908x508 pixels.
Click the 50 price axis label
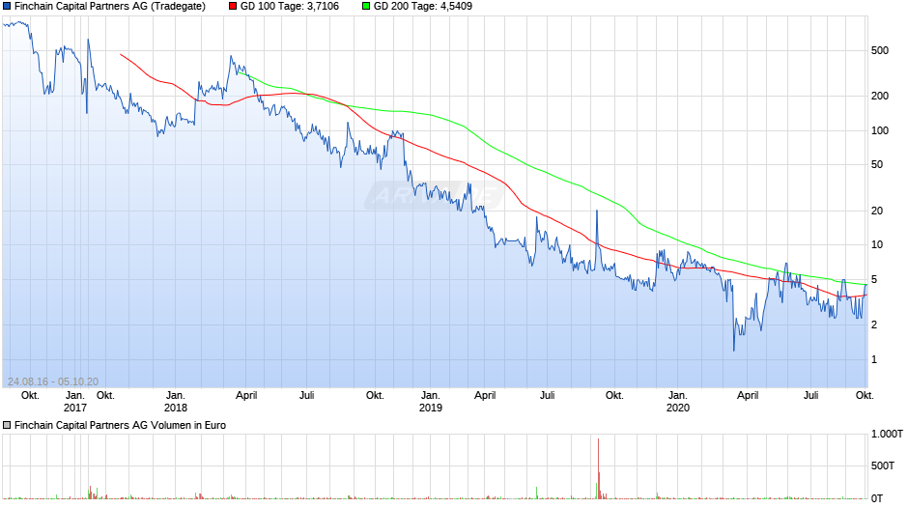click(877, 164)
